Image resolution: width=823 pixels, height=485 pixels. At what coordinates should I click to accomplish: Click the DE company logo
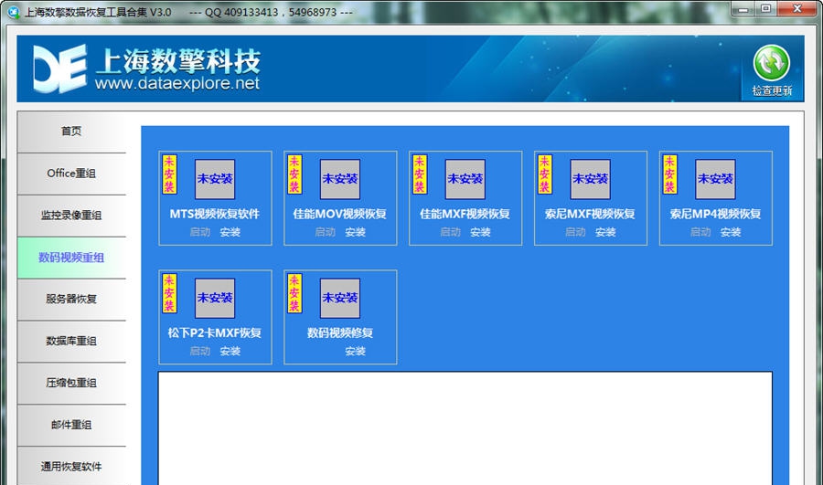click(59, 69)
